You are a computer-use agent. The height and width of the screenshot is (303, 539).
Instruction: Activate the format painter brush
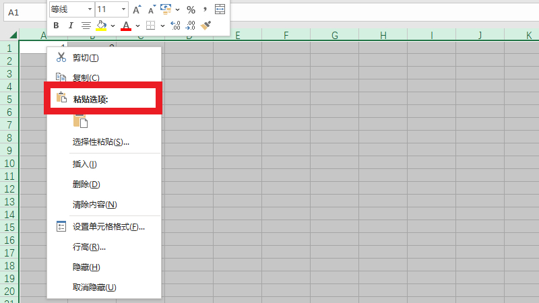[x=205, y=26]
